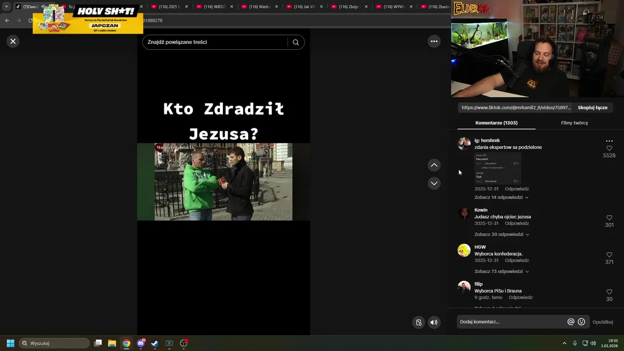Click the search magnifier in related content bar
The height and width of the screenshot is (351, 624).
[x=295, y=42]
